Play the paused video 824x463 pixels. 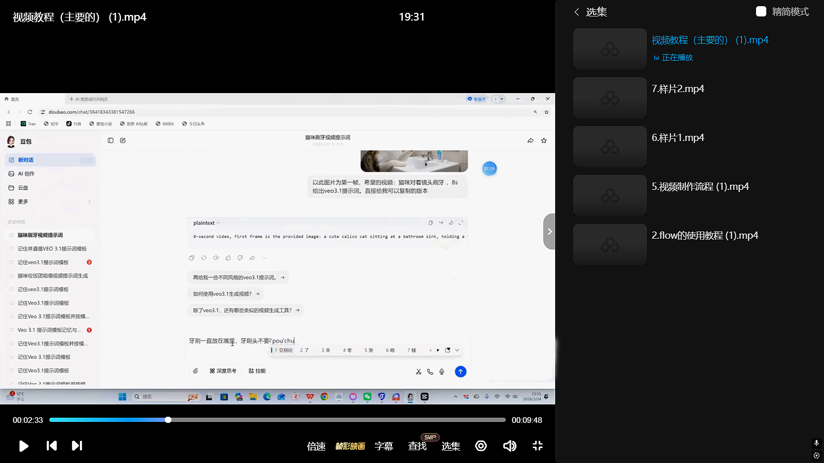(24, 446)
